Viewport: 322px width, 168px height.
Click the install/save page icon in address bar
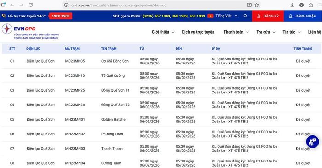point(249,5)
